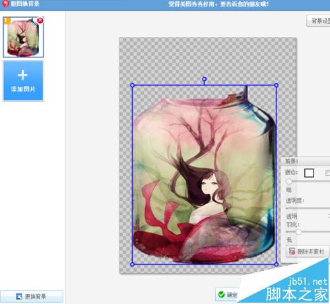Image resolution: width=330 pixels, height=304 pixels.
Task: Click the 透明度 transparency slider track
Action: coord(308,208)
